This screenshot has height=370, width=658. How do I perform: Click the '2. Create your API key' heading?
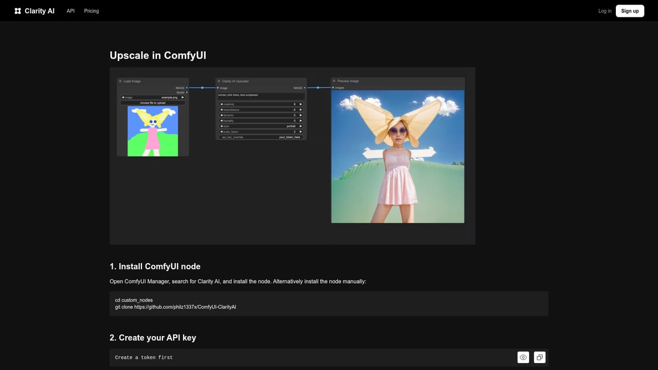153,338
